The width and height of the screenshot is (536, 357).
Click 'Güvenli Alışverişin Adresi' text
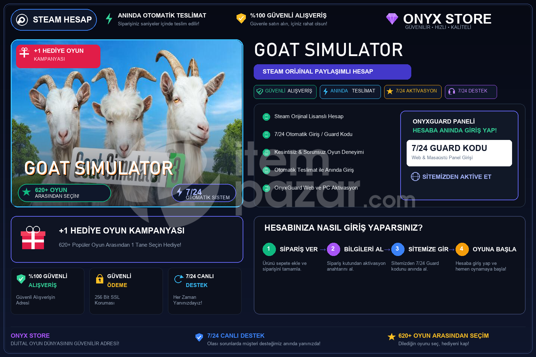click(35, 300)
